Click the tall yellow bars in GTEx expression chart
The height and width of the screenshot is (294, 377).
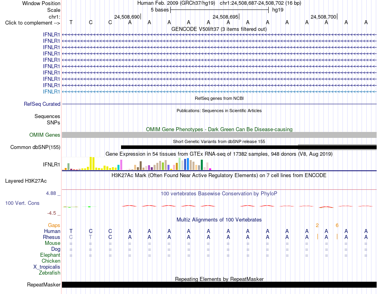92,163
